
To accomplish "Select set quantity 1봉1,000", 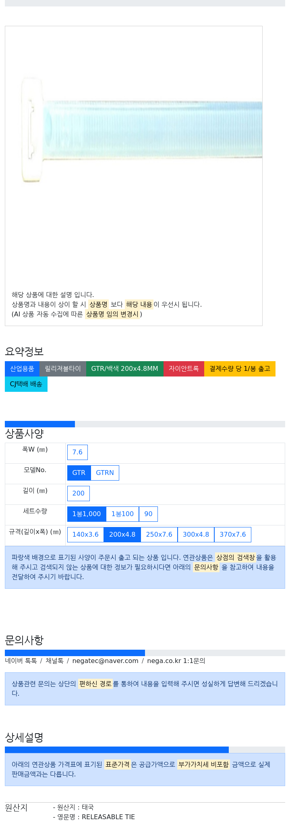I will [87, 514].
